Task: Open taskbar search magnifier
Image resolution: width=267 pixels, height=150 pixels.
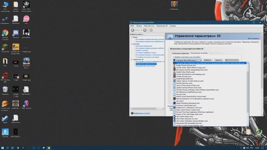Action: click(8, 148)
